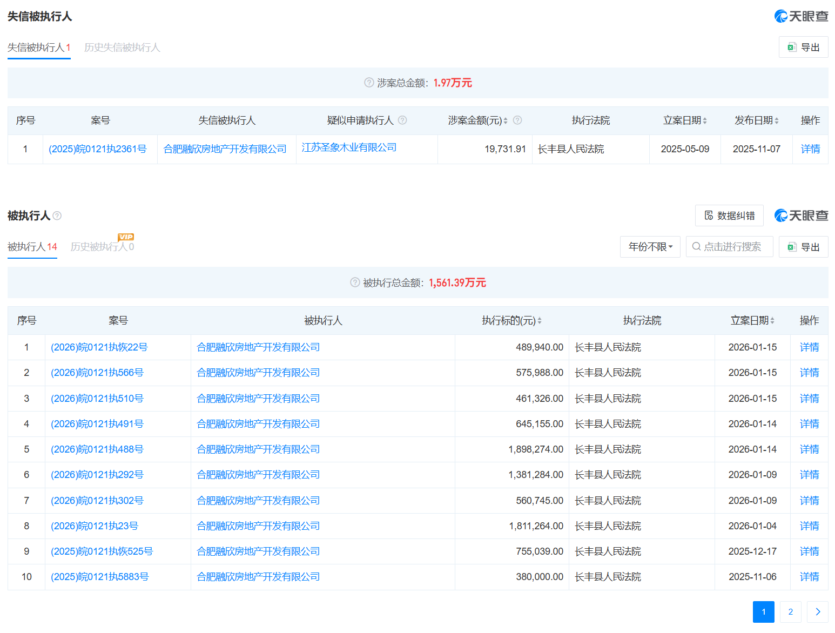Sort by 发布日期 arrows icon
The width and height of the screenshot is (835, 633).
click(x=777, y=121)
